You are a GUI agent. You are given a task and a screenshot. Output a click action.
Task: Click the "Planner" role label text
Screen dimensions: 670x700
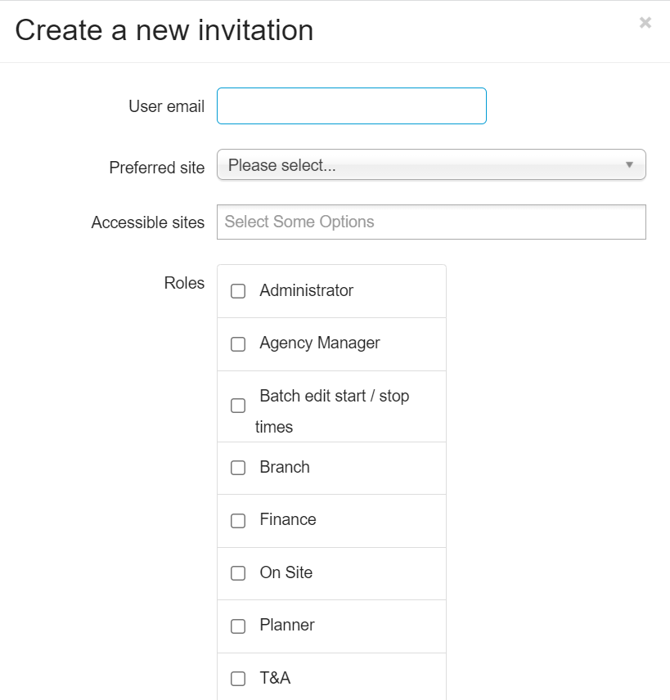(x=287, y=626)
